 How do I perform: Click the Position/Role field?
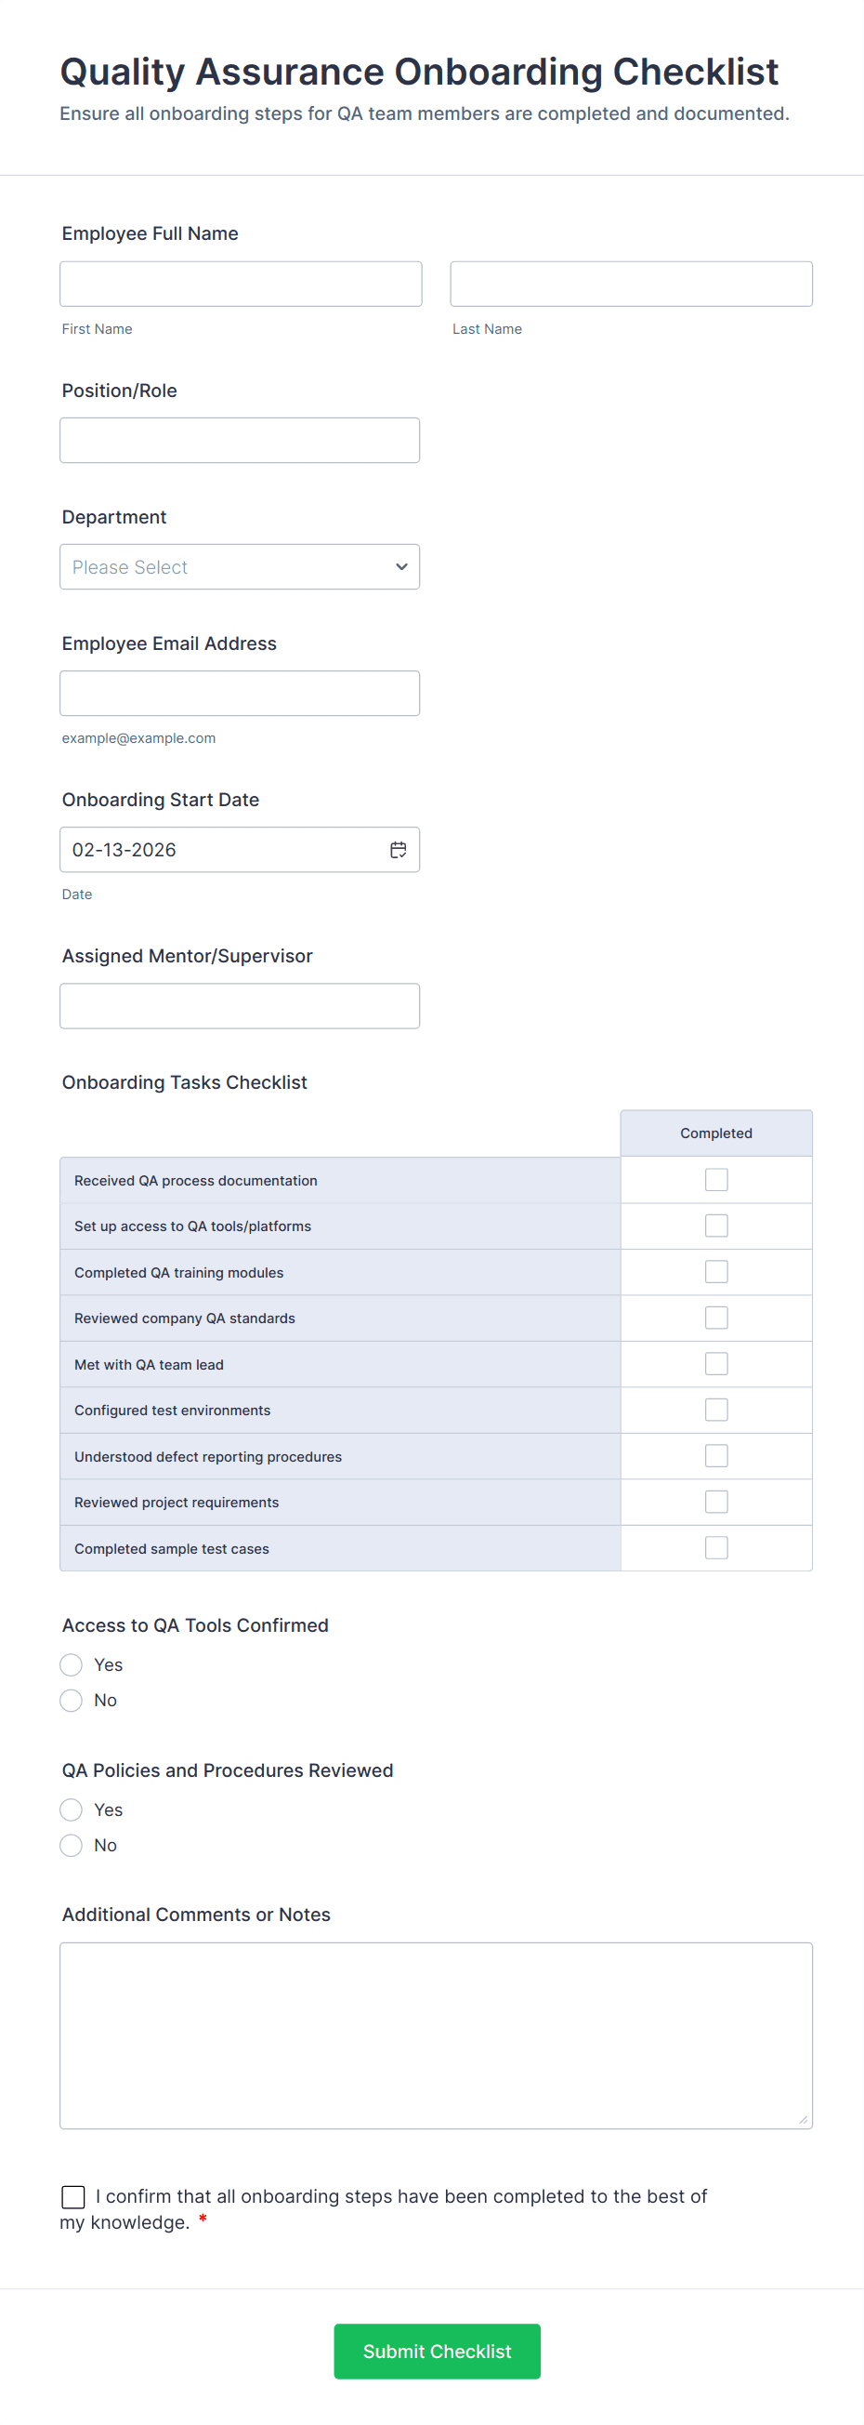pos(240,441)
